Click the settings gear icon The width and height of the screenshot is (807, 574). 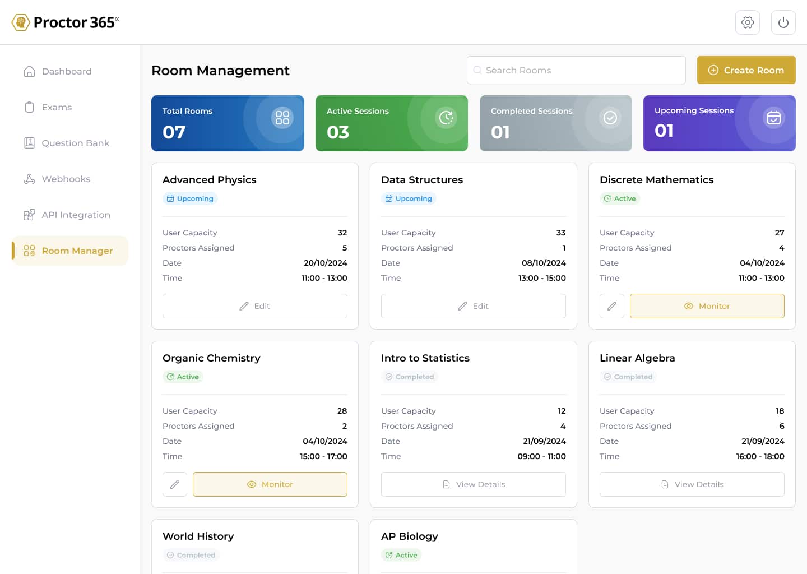[747, 22]
